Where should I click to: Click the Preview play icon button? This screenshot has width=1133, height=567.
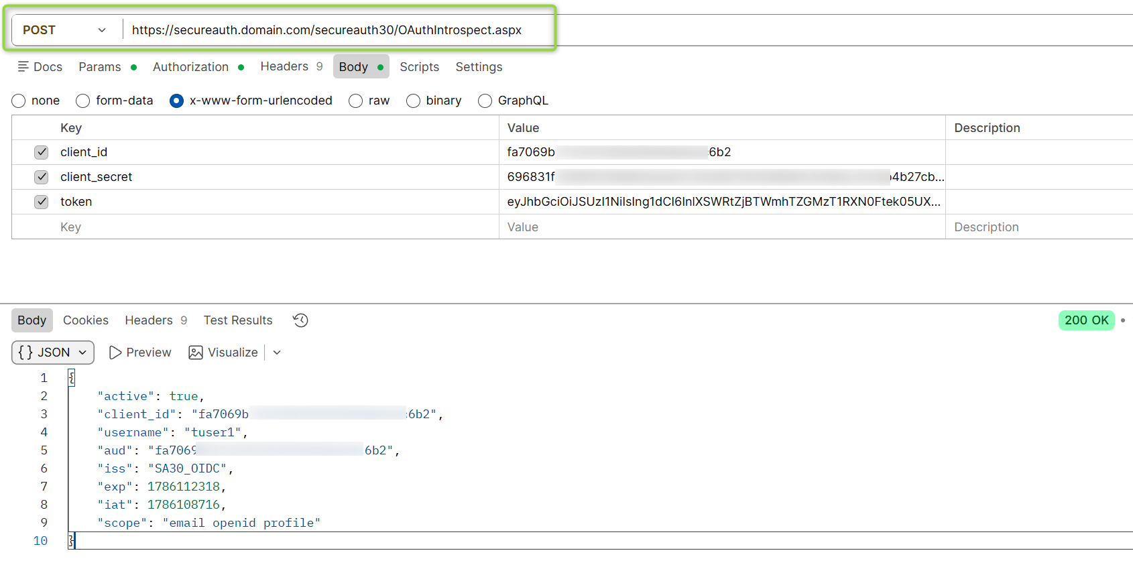[x=115, y=353]
